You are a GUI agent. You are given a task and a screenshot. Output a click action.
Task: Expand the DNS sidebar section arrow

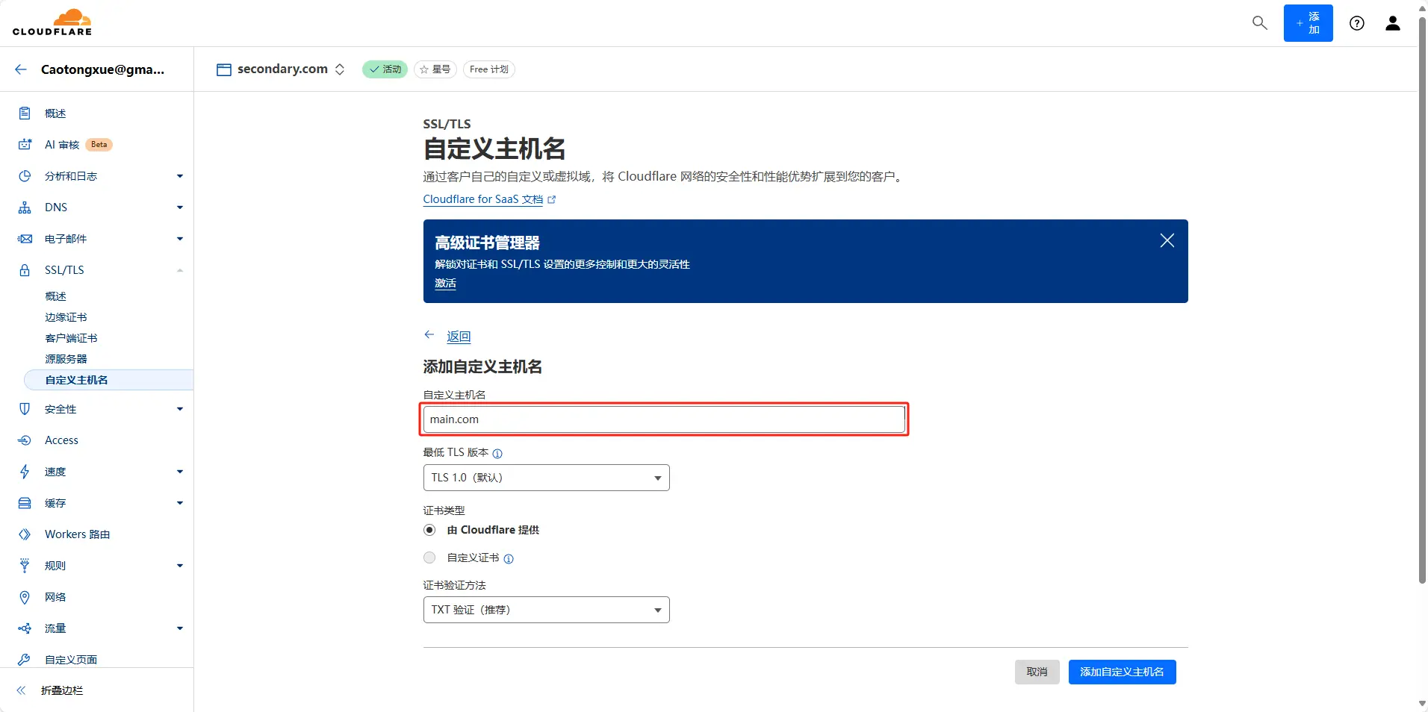(180, 207)
